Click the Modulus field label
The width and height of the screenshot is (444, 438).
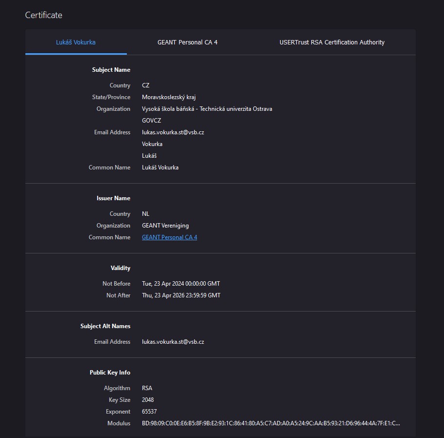pyautogui.click(x=119, y=423)
